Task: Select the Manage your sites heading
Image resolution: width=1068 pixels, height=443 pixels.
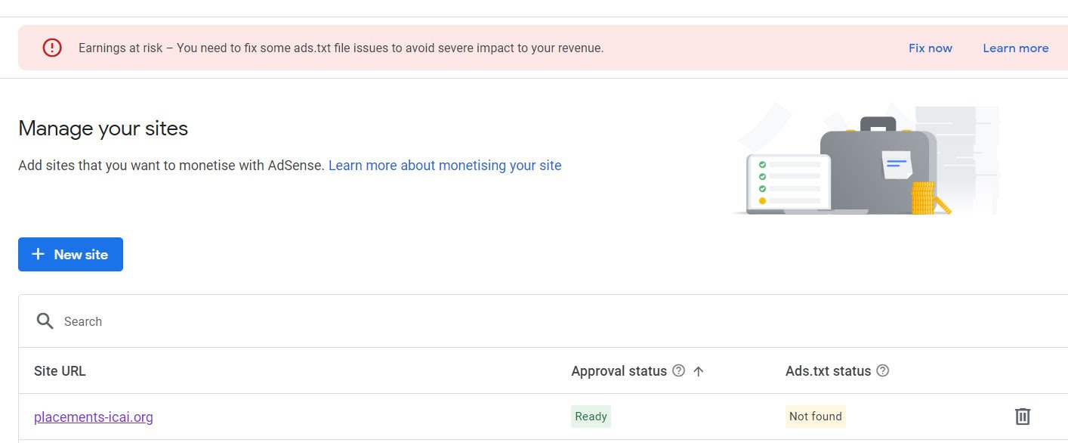Action: [x=103, y=129]
